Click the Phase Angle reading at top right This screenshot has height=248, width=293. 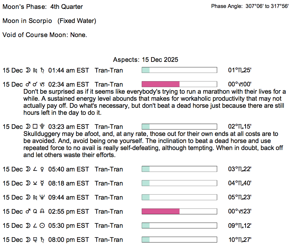(250, 6)
